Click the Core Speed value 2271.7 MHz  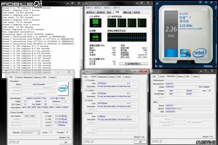[x=30, y=116]
